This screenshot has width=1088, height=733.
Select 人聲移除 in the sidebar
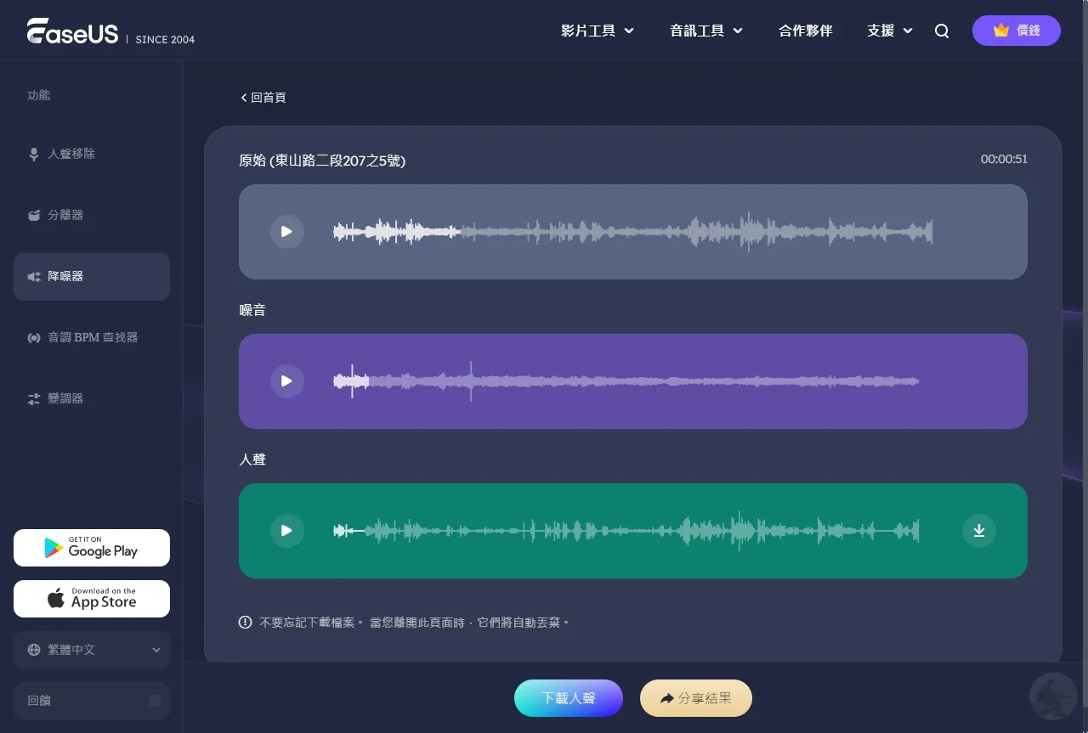92,155
